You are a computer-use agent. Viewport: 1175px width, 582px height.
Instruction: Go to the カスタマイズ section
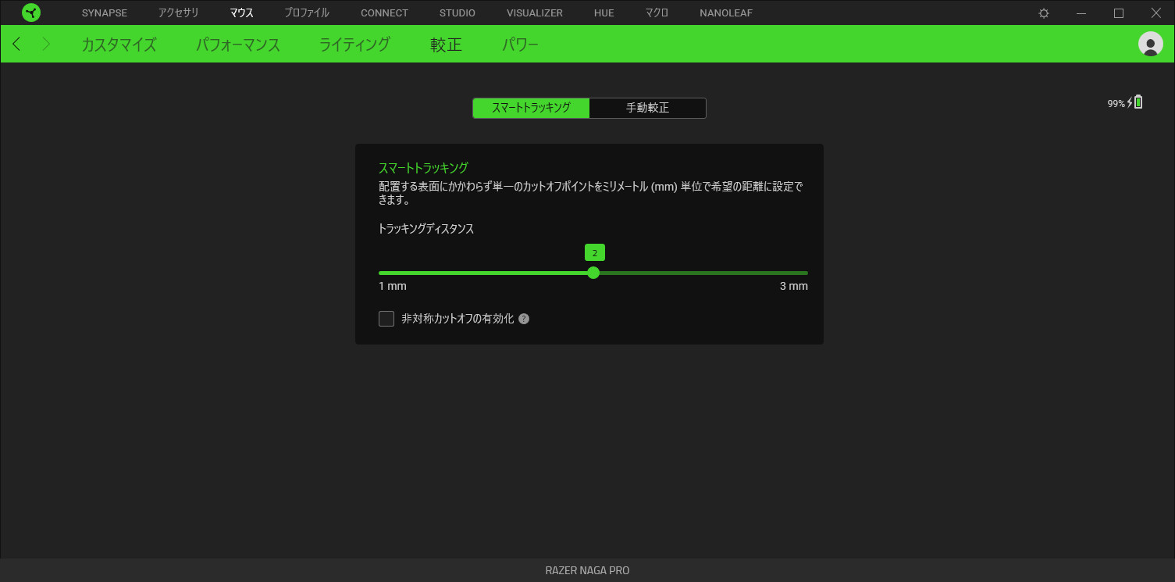[119, 45]
